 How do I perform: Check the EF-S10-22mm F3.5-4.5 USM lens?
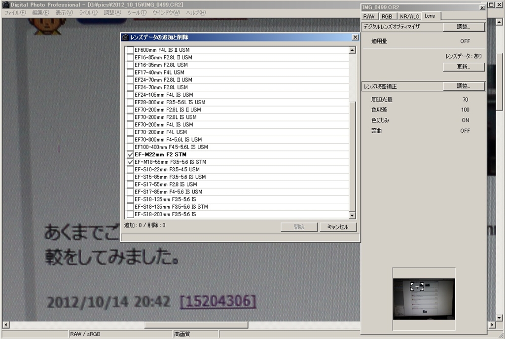point(130,170)
